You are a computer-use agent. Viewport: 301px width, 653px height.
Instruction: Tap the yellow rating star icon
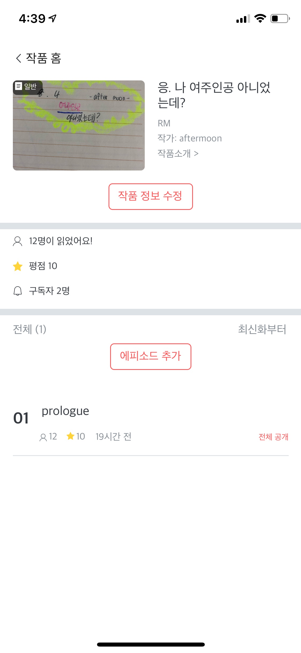(x=18, y=266)
